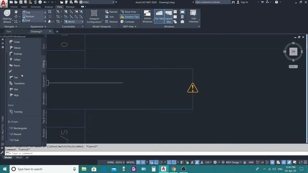Expand the Appearance panel
This screenshot has width=308, height=173.
(x=38, y=26)
